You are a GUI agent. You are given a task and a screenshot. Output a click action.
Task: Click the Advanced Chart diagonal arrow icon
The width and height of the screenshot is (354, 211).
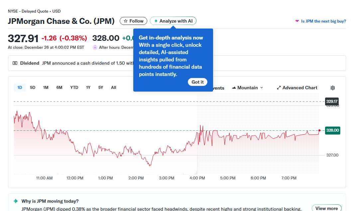point(279,88)
